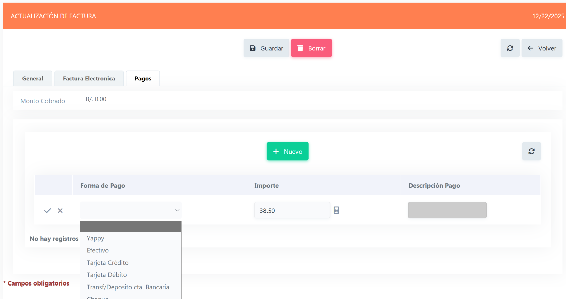Refresh the payments grid with reload icon
The width and height of the screenshot is (566, 299).
[x=531, y=152]
